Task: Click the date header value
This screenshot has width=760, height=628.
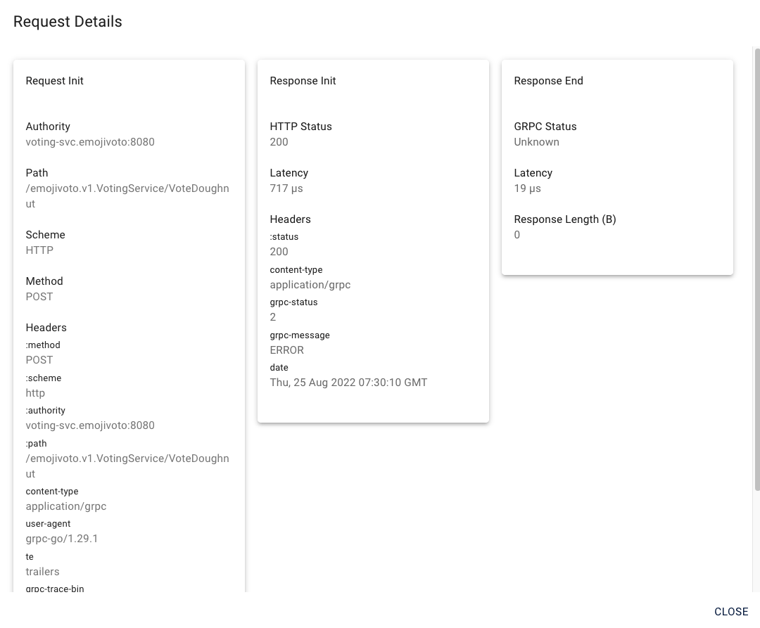Action: [348, 383]
